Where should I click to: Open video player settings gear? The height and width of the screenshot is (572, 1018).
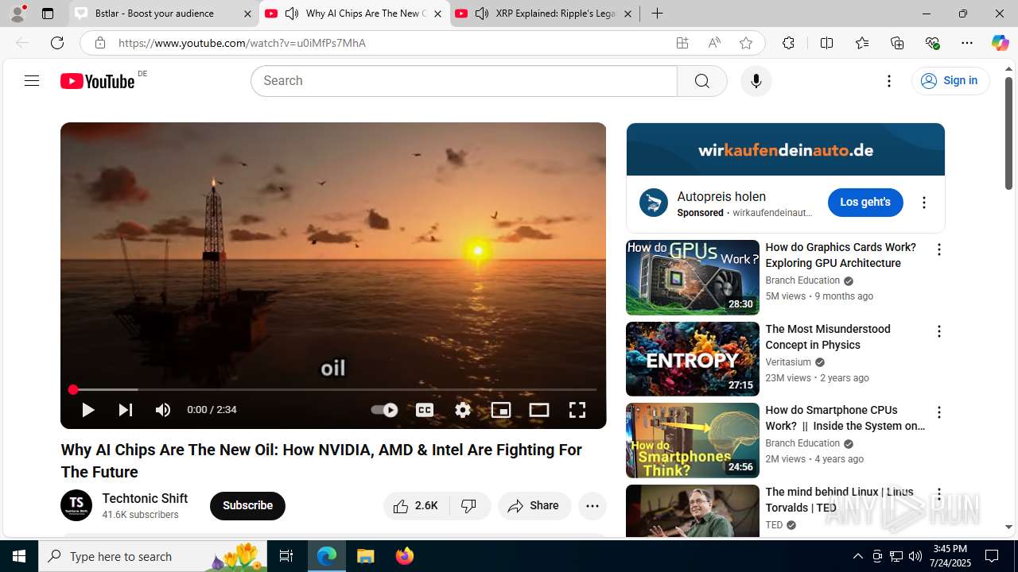pos(463,410)
